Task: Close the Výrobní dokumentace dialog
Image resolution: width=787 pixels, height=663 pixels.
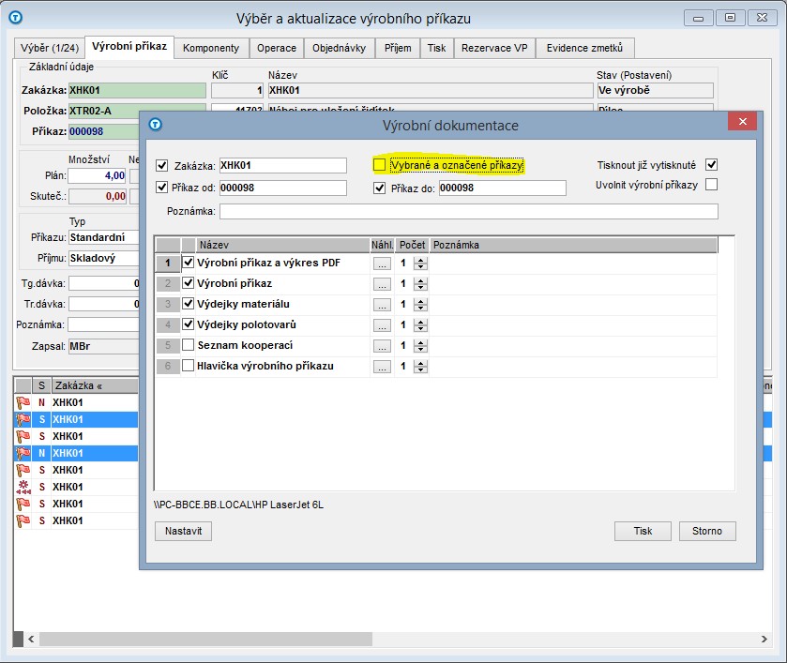Action: click(x=742, y=122)
